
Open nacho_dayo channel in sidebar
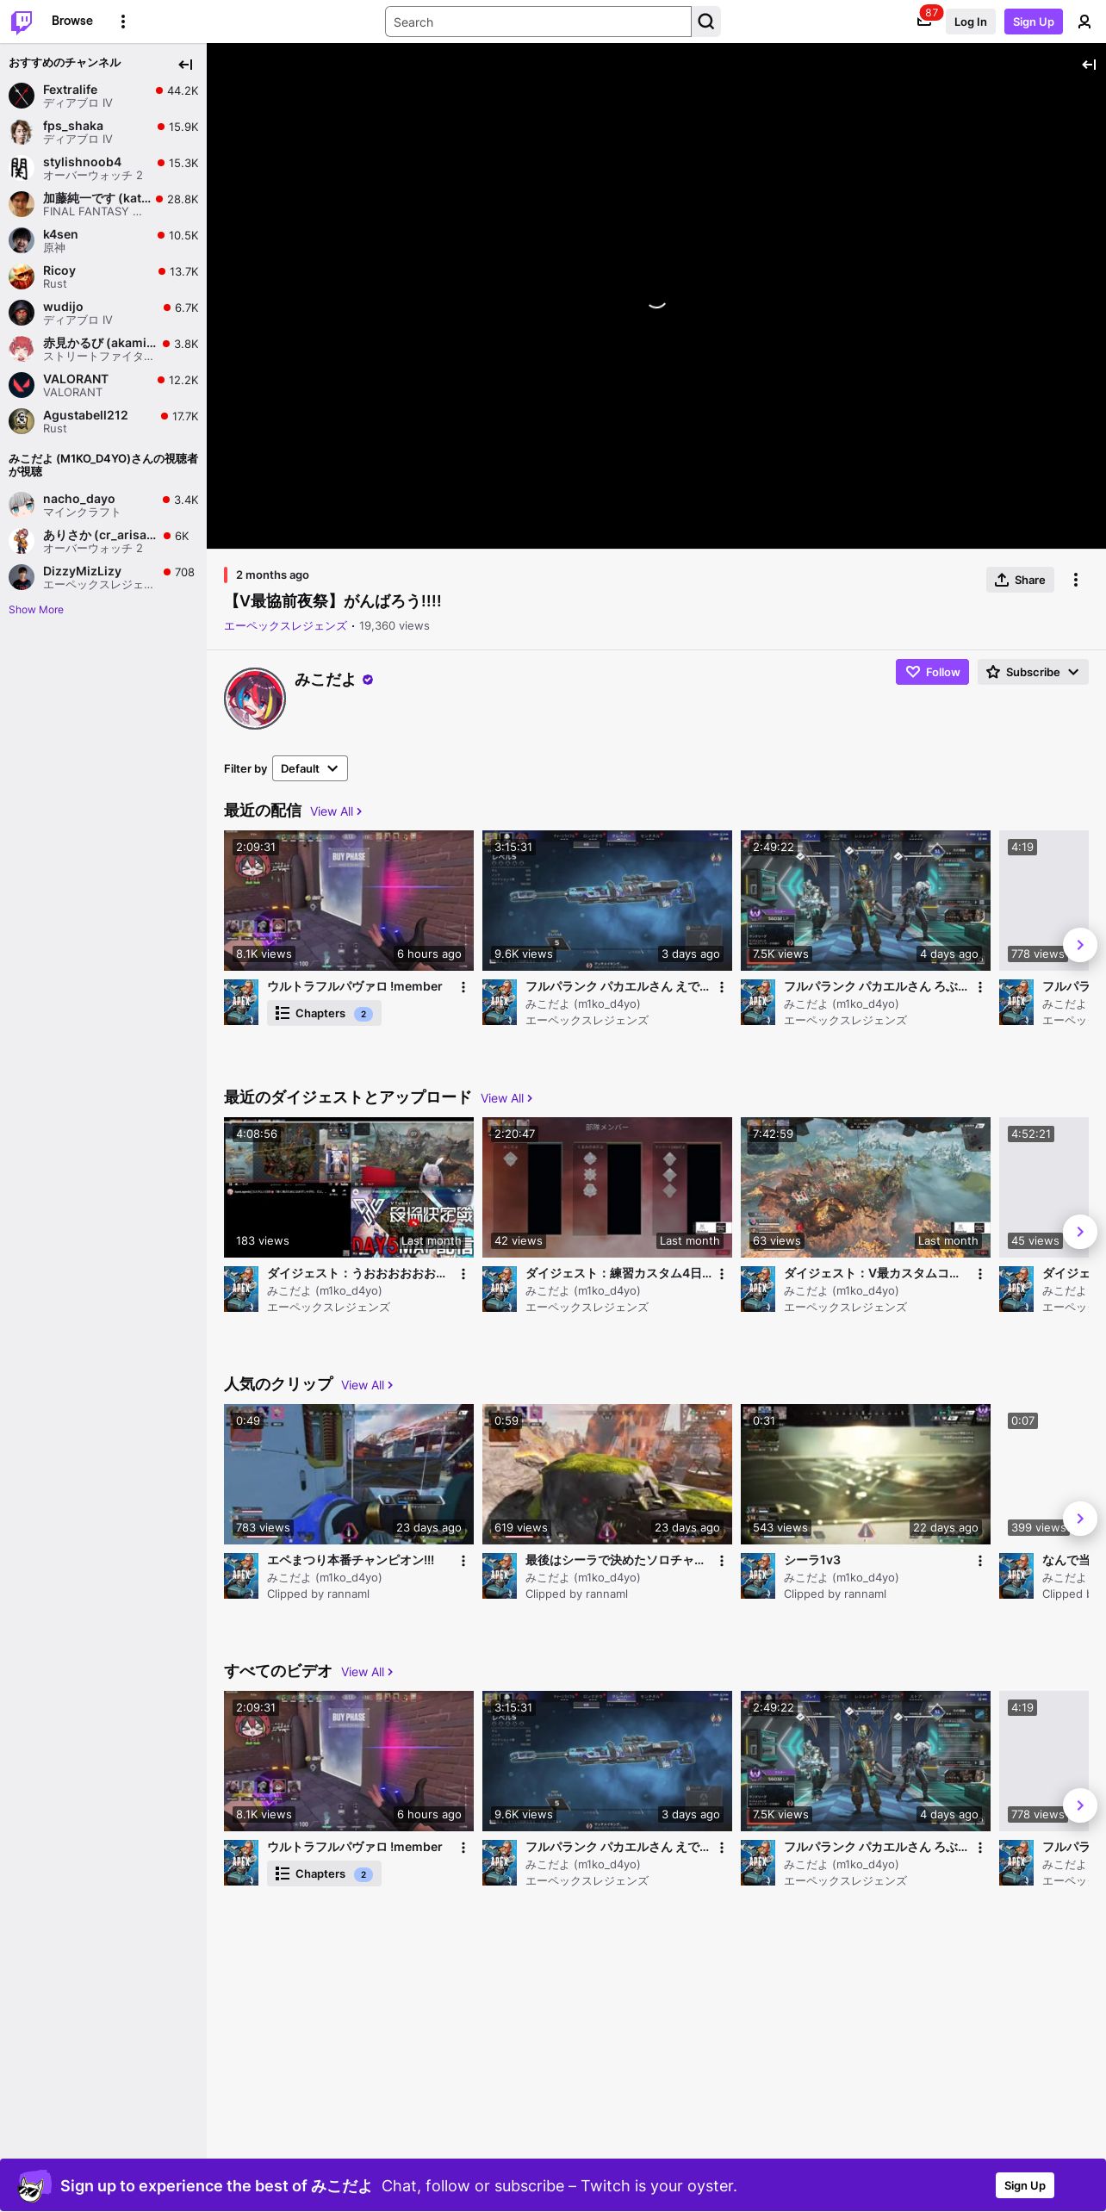(103, 505)
